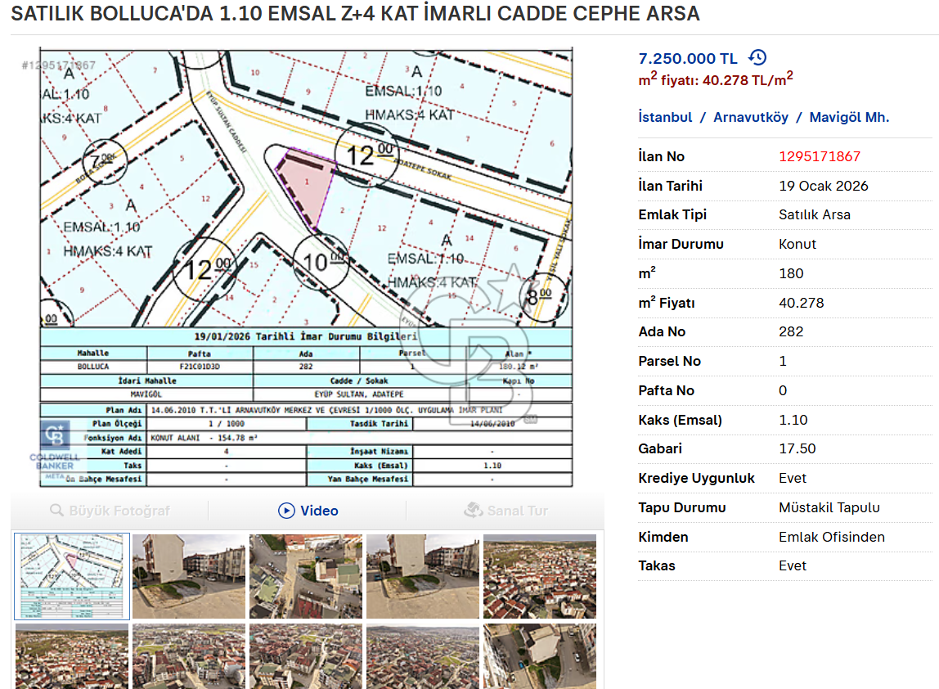This screenshot has width=939, height=689.
Task: Follow the İstanbul location link
Action: click(665, 117)
